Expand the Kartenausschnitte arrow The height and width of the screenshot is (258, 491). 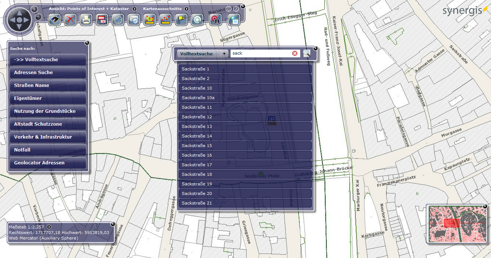click(x=187, y=9)
